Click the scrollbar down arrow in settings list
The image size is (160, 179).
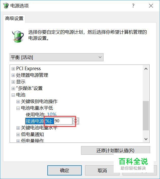[x=146, y=139]
